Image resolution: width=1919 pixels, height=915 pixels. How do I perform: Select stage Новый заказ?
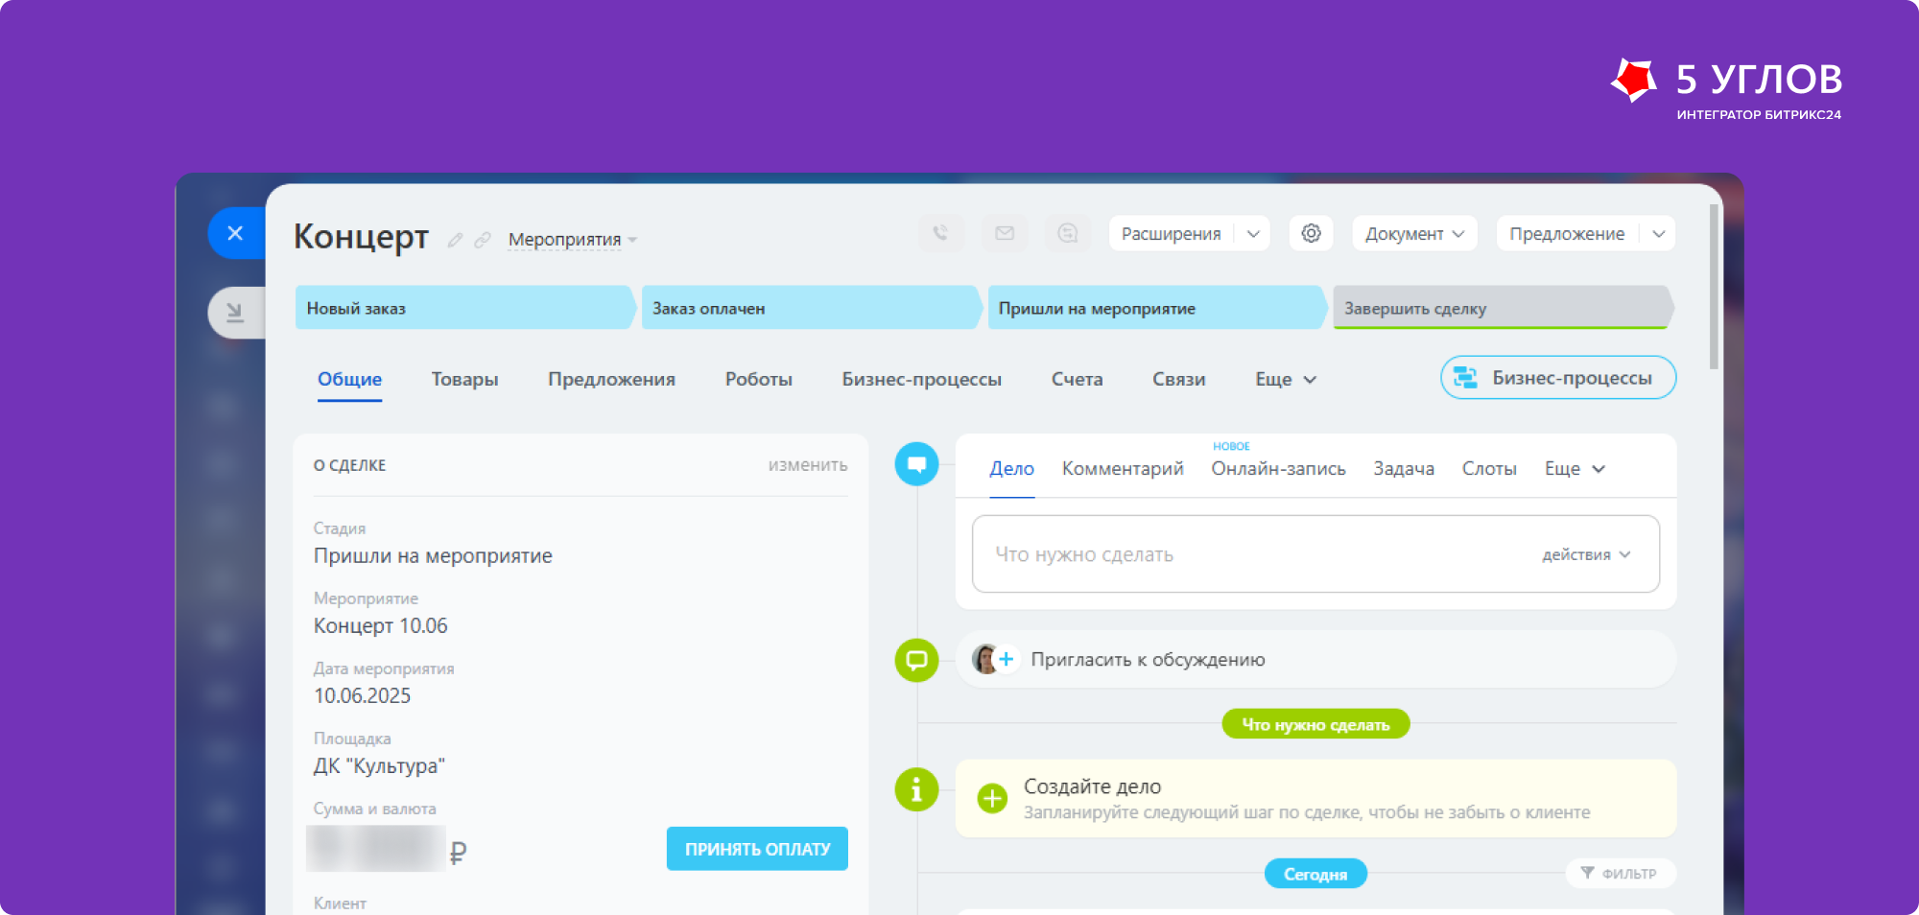click(464, 308)
